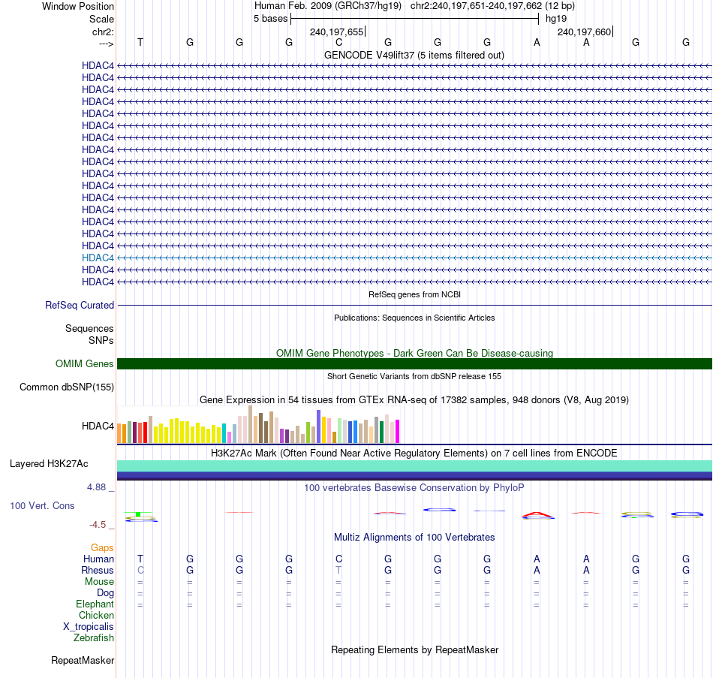Screen dimensions: 713x678
Task: Click the dark blue H3K27Ac signal band
Action: [414, 475]
